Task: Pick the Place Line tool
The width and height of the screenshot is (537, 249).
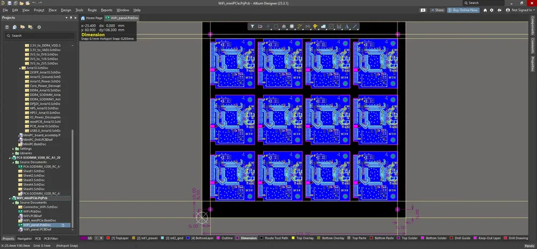Action: click(355, 26)
